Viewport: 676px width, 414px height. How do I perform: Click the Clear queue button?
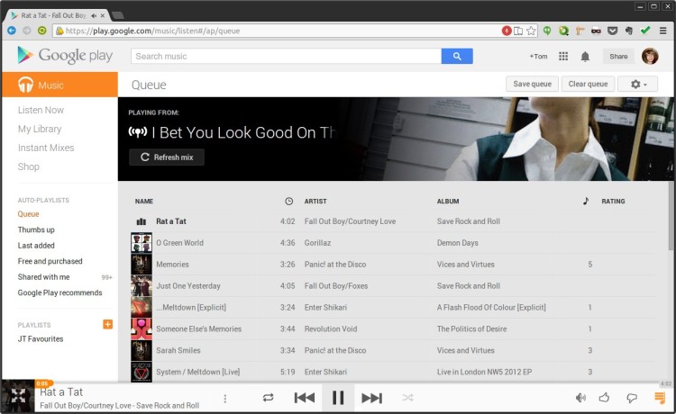click(588, 84)
